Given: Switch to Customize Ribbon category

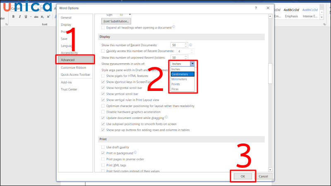Looking at the screenshot, I should tap(74, 67).
